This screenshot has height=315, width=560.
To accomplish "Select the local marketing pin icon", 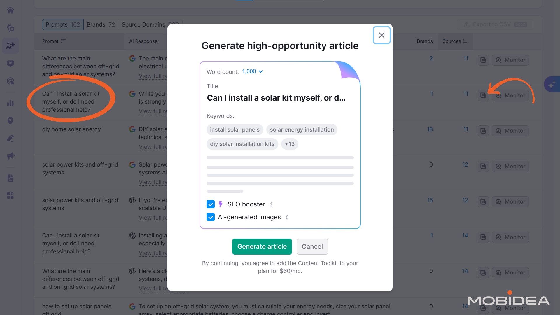I will 10,120.
